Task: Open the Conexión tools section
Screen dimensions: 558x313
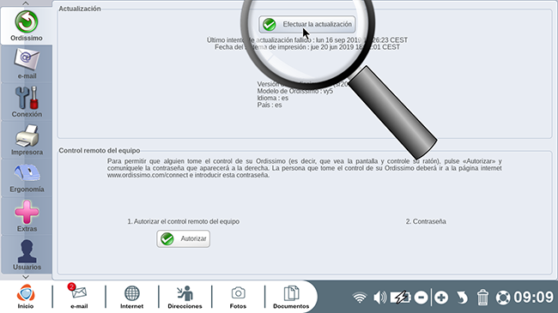Action: tap(27, 102)
